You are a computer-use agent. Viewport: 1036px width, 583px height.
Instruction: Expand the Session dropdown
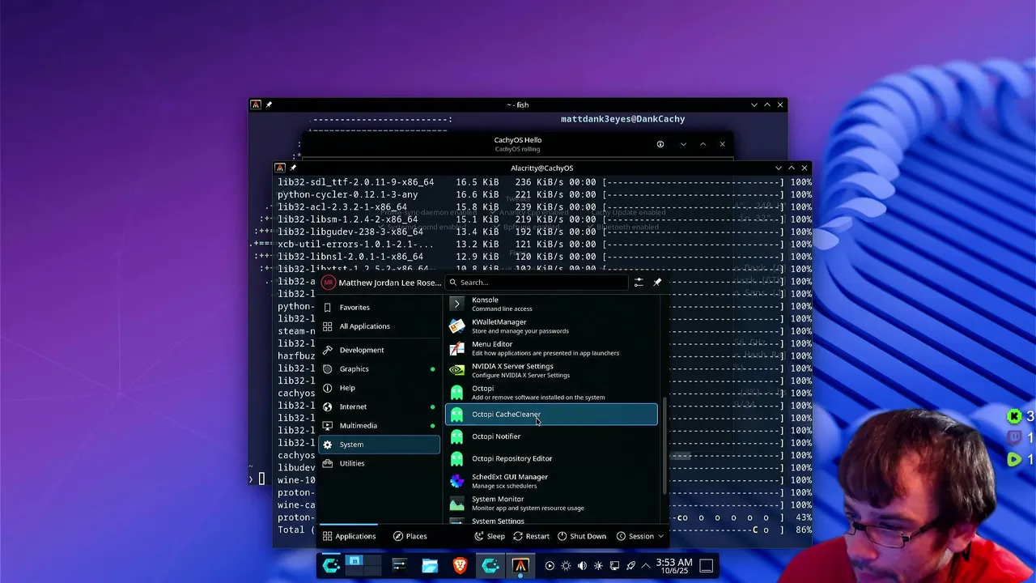point(639,536)
